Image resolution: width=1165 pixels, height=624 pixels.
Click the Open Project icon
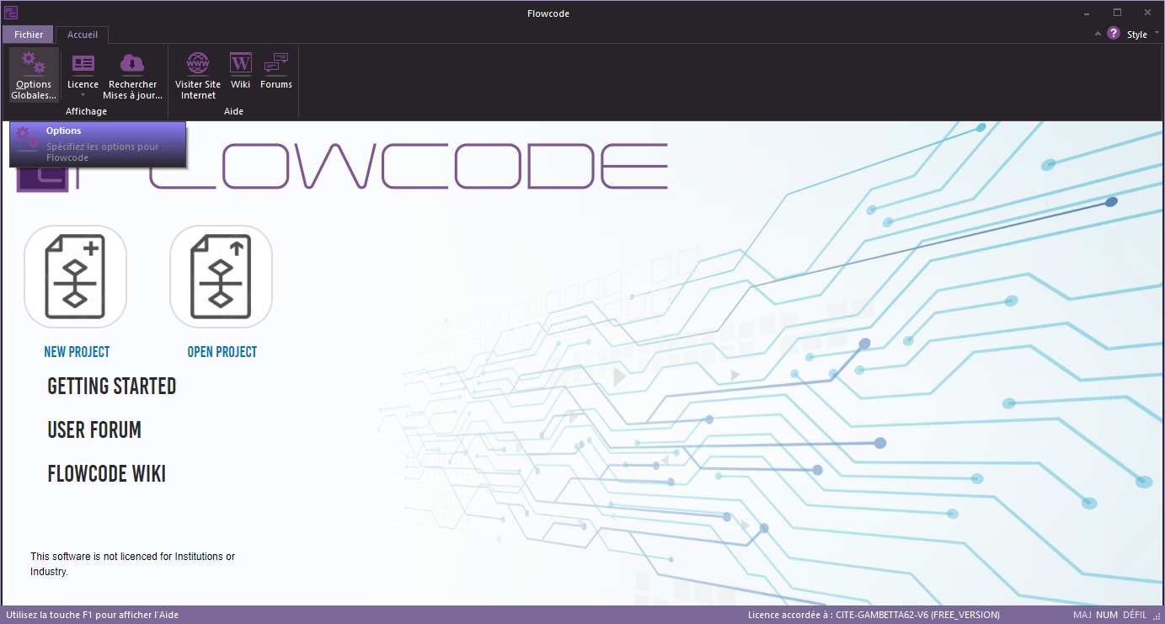[x=221, y=276]
